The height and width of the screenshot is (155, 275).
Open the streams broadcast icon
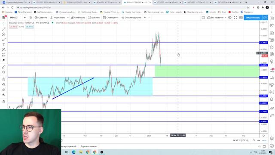[272, 92]
